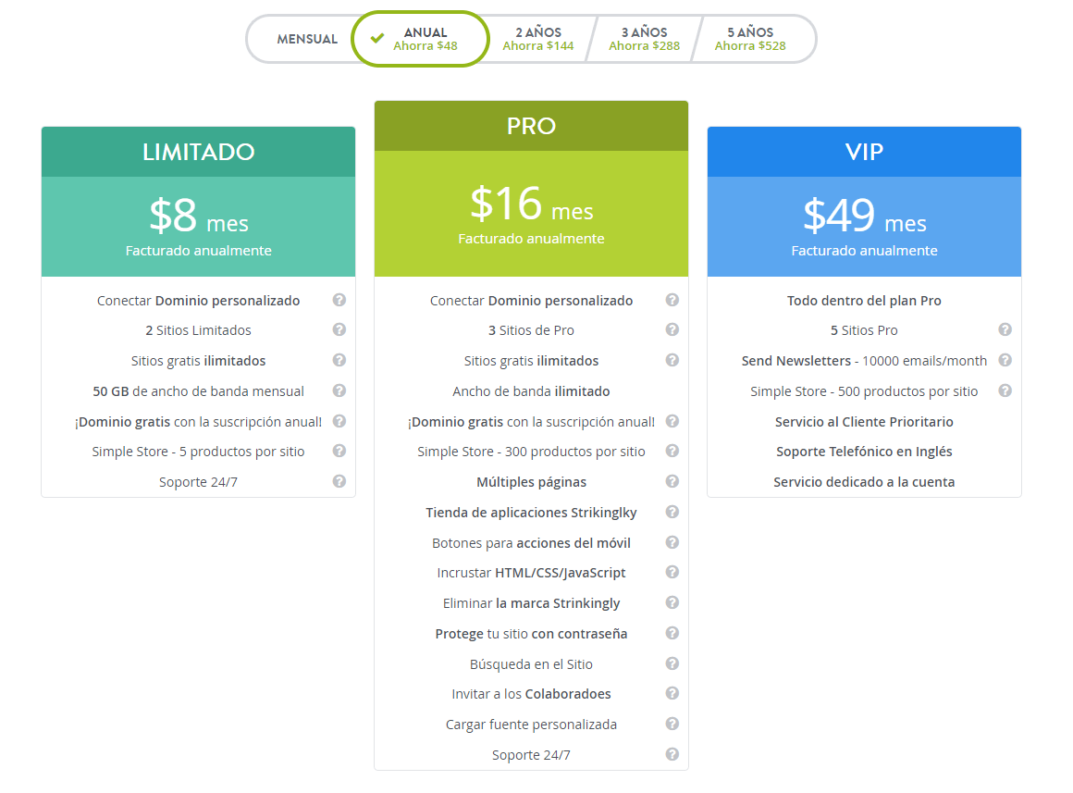Click help icon for Eliminar la marca Strinkingly
1073x793 pixels.
coord(672,602)
